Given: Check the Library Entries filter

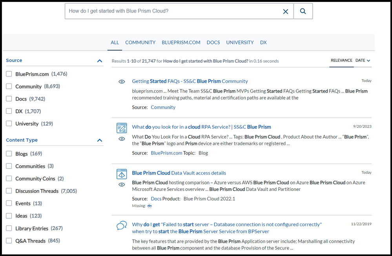Looking at the screenshot, I should pos(9,228).
